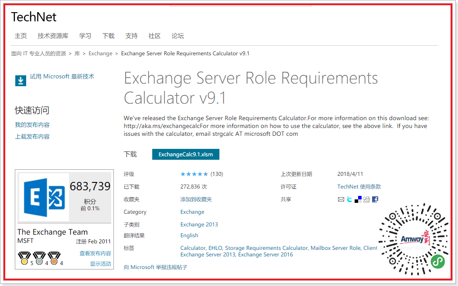This screenshot has height=286, width=458.
Task: Click the 上次更新日期 label
Action: pos(296,174)
